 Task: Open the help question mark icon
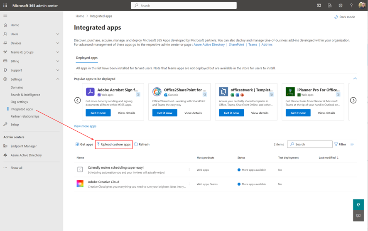tap(351, 5)
